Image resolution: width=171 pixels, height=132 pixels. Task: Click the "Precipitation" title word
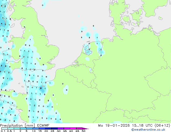[11, 126]
